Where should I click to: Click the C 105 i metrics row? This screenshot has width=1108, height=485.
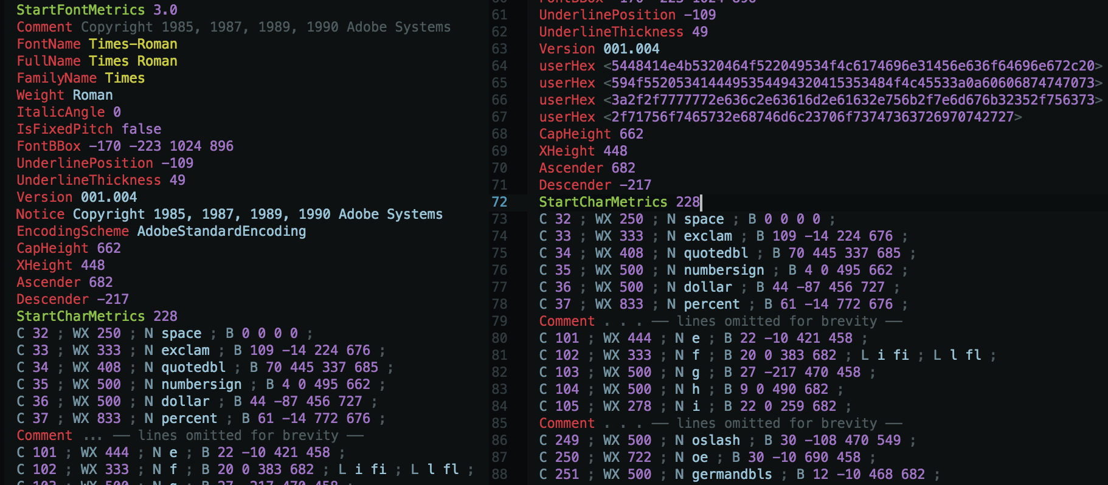click(x=696, y=406)
